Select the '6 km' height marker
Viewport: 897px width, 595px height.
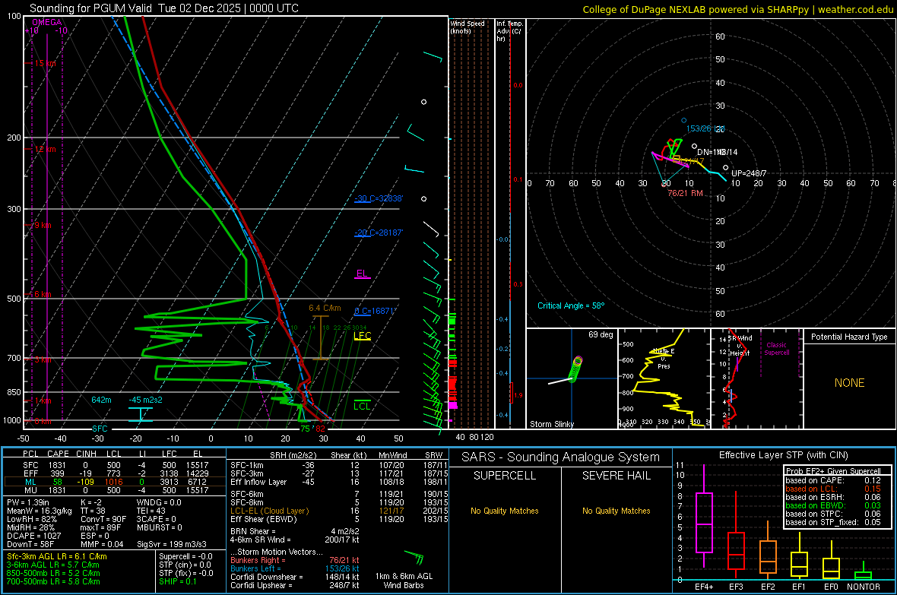(x=41, y=294)
